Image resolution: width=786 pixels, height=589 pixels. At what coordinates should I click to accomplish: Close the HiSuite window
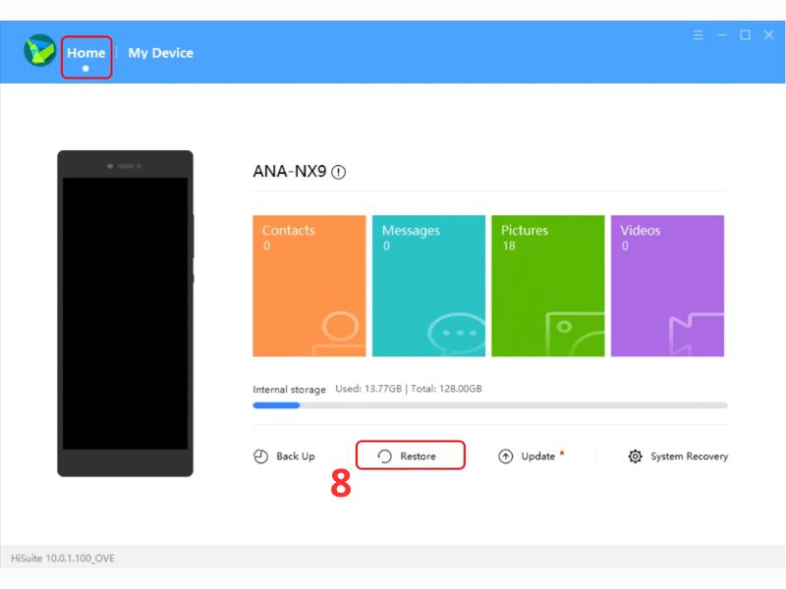[x=768, y=35]
